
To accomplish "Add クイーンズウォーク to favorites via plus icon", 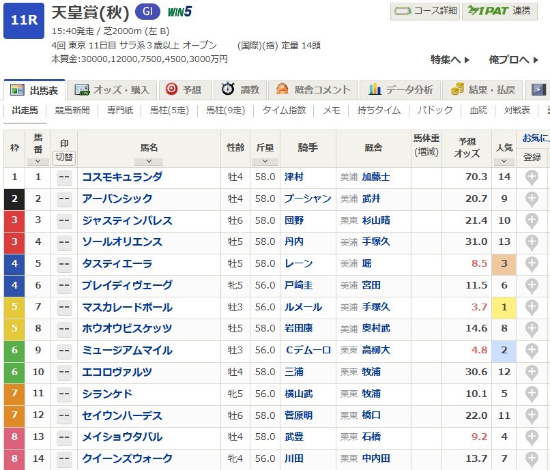I will click(x=532, y=459).
